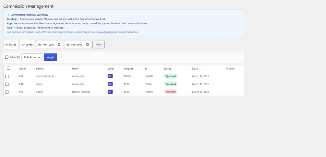The width and height of the screenshot is (326, 157).
Task: Click the date cell in Refunded row
Action: pyautogui.click(x=200, y=92)
